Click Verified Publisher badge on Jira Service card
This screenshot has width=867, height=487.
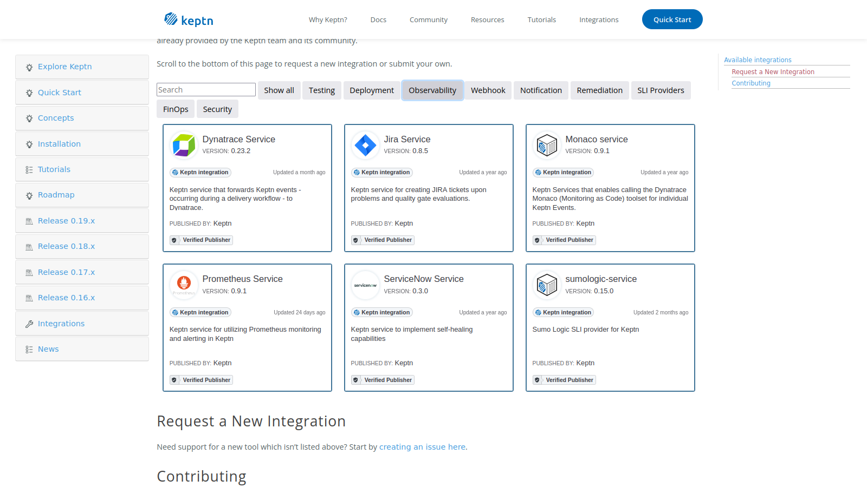pyautogui.click(x=383, y=240)
